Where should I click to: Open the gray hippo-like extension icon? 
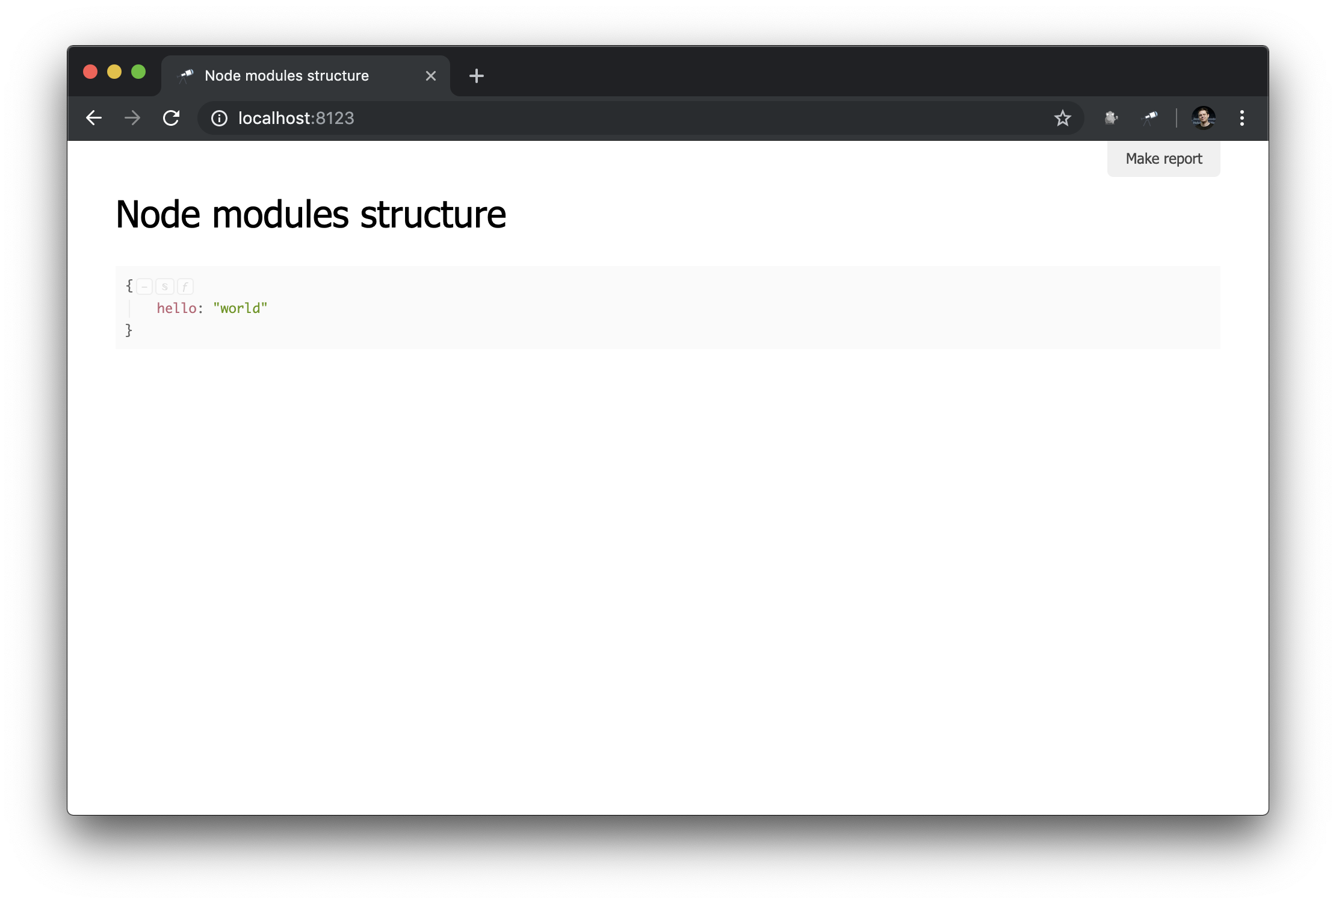click(1111, 118)
